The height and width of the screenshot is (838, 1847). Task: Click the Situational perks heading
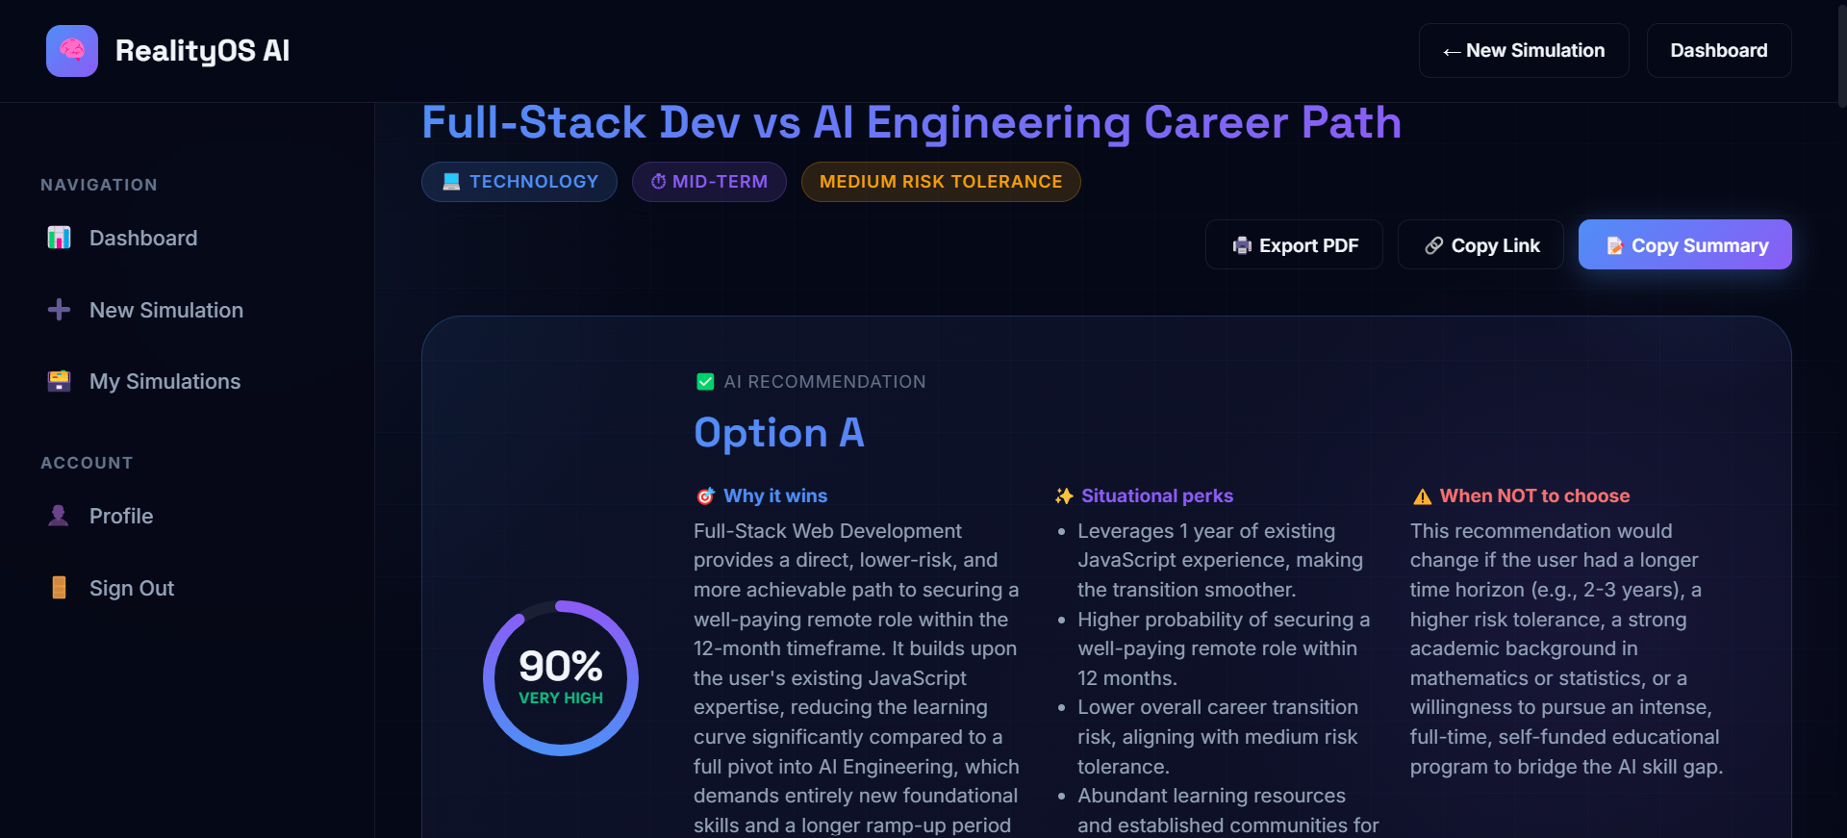pos(1157,495)
